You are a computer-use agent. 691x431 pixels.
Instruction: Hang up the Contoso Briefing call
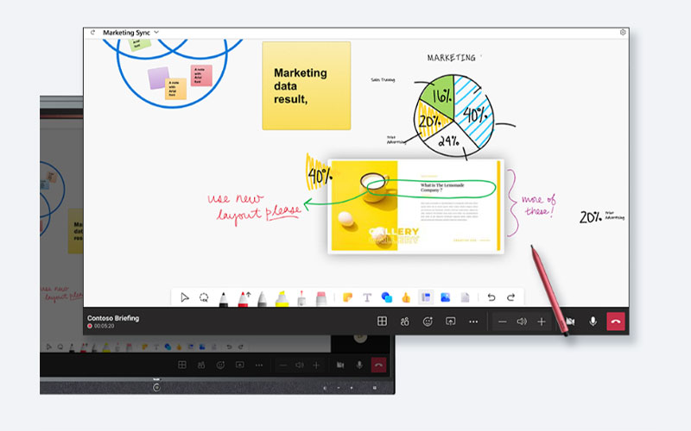click(x=616, y=322)
